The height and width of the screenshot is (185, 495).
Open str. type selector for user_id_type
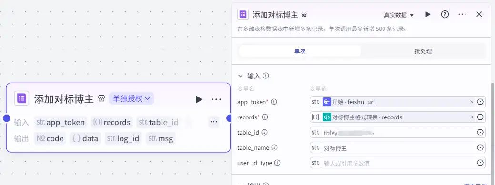[315, 163]
